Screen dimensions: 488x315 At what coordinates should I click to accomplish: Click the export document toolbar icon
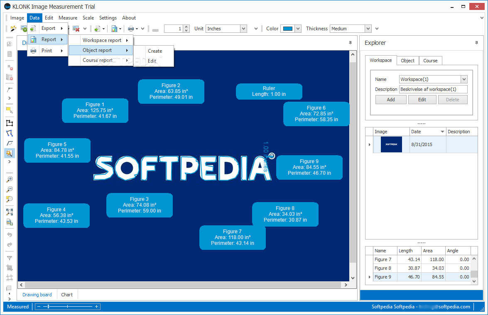pyautogui.click(x=98, y=29)
